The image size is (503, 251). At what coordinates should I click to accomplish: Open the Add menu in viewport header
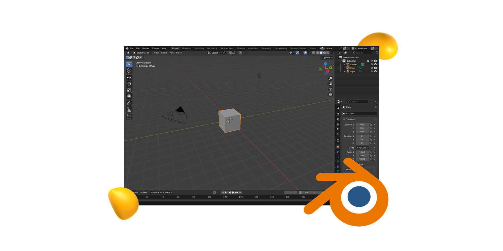click(172, 53)
